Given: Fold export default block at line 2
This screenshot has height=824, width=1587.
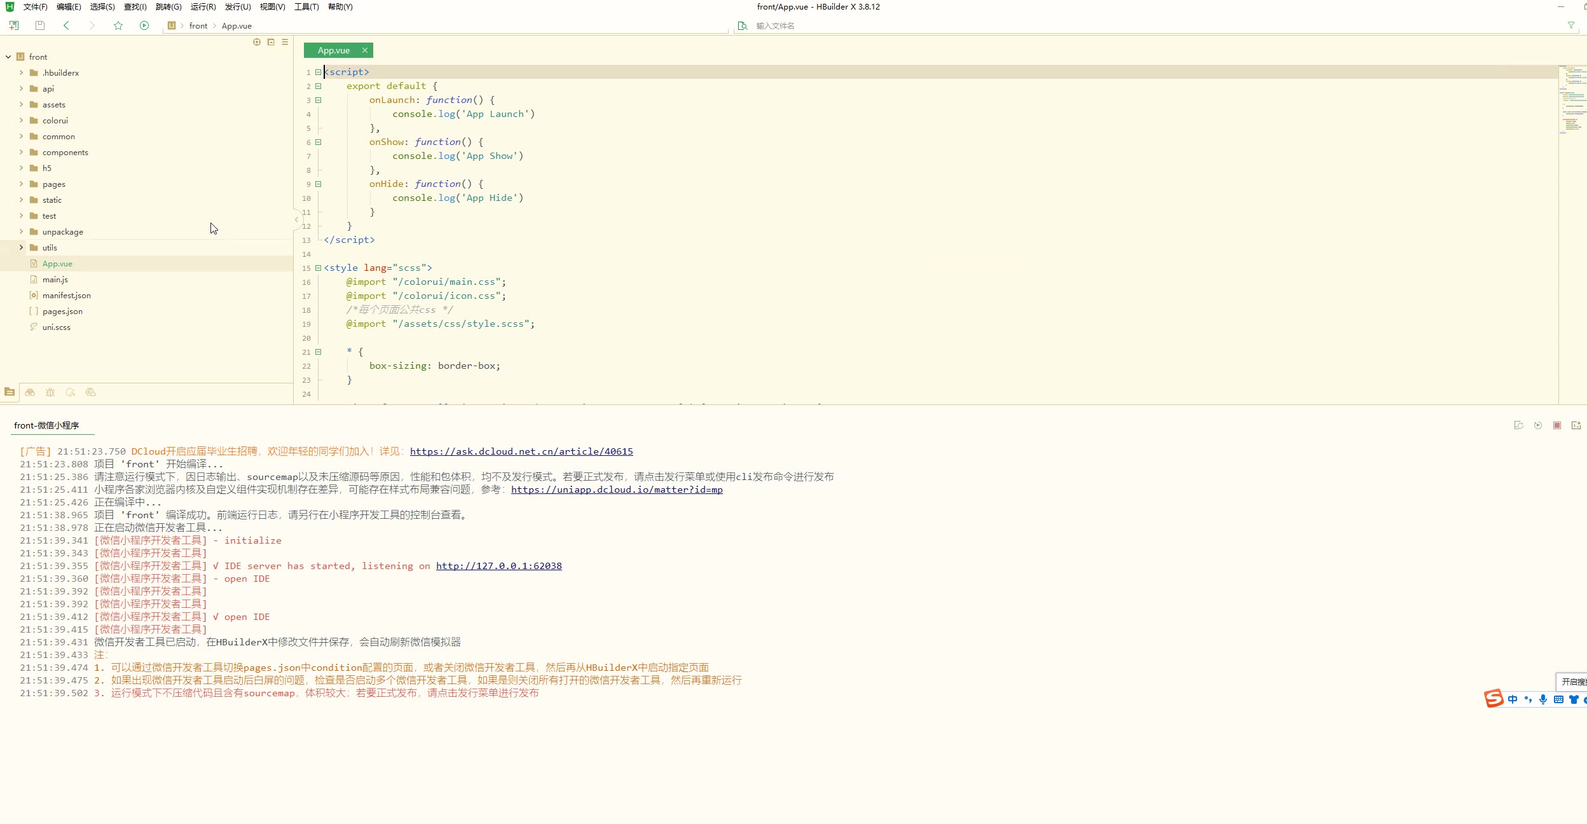Looking at the screenshot, I should pyautogui.click(x=319, y=86).
